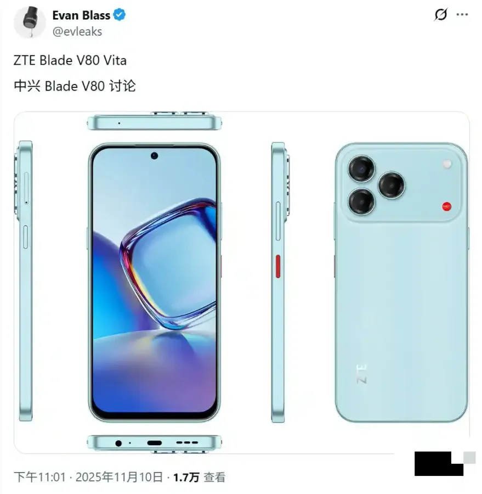This screenshot has width=482, height=494.
Task: Open the three-dot more options menu
Action: [462, 14]
